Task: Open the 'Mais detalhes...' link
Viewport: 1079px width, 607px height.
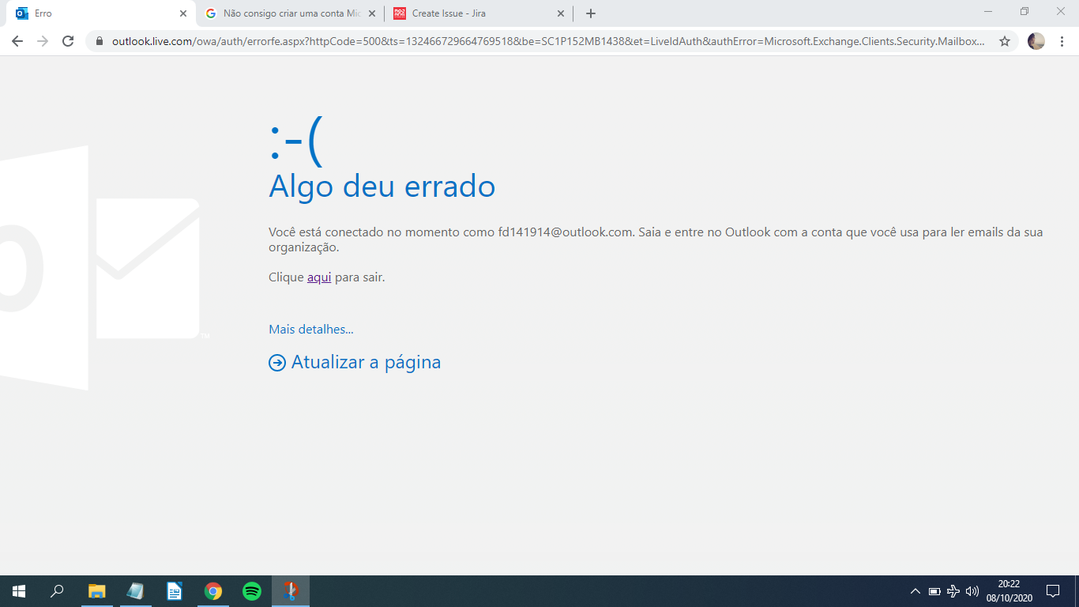Action: point(311,329)
